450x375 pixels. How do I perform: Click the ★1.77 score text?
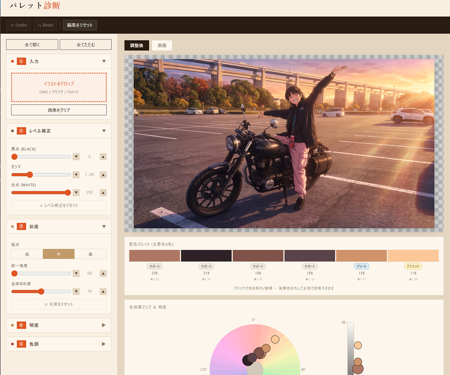(361, 279)
